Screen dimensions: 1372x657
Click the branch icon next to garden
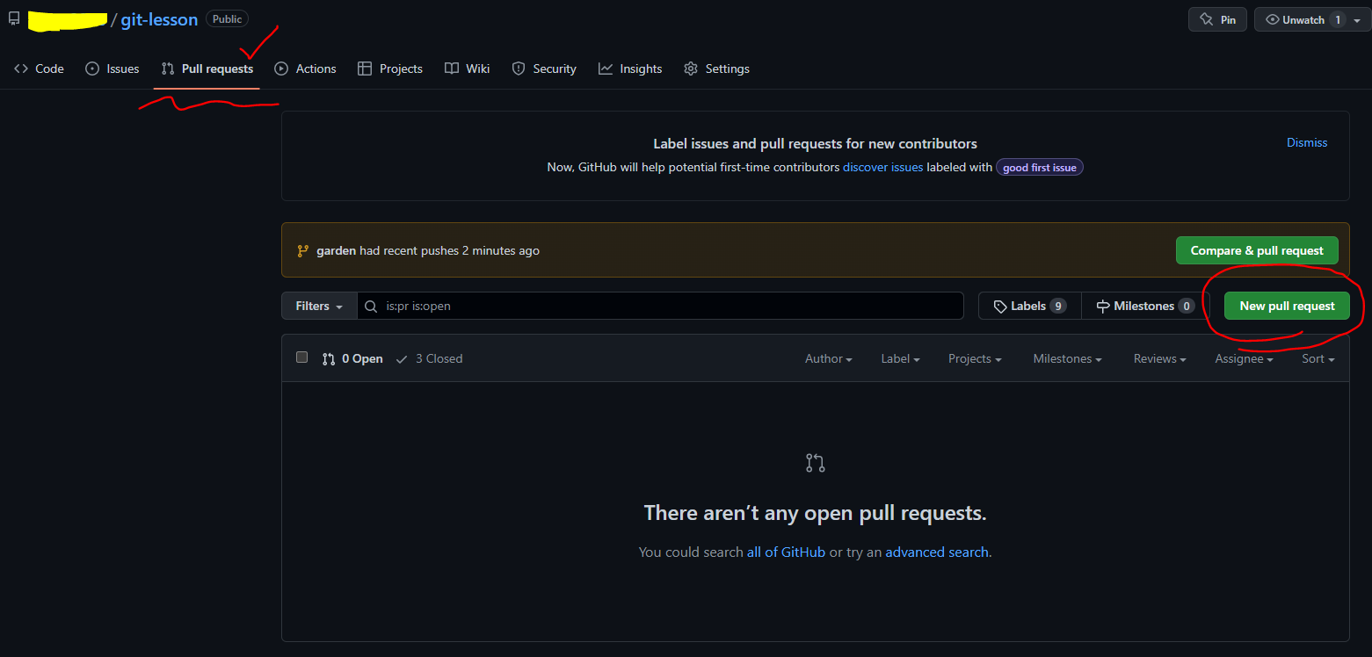click(x=302, y=250)
